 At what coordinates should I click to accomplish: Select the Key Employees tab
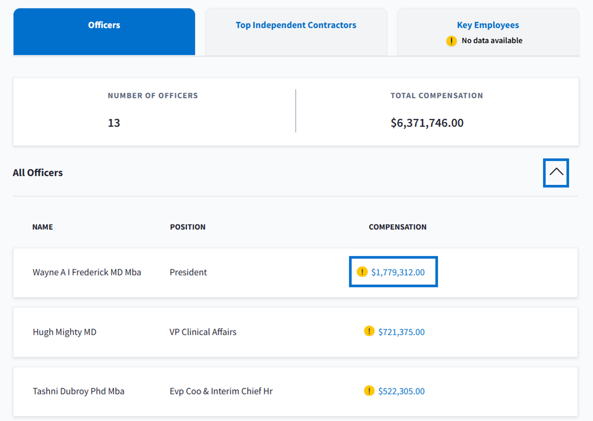(x=487, y=25)
